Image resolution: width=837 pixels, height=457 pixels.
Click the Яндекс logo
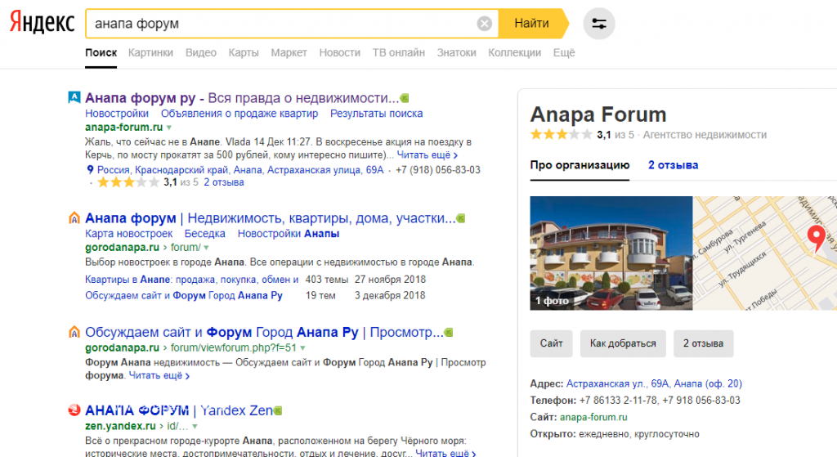coord(43,22)
